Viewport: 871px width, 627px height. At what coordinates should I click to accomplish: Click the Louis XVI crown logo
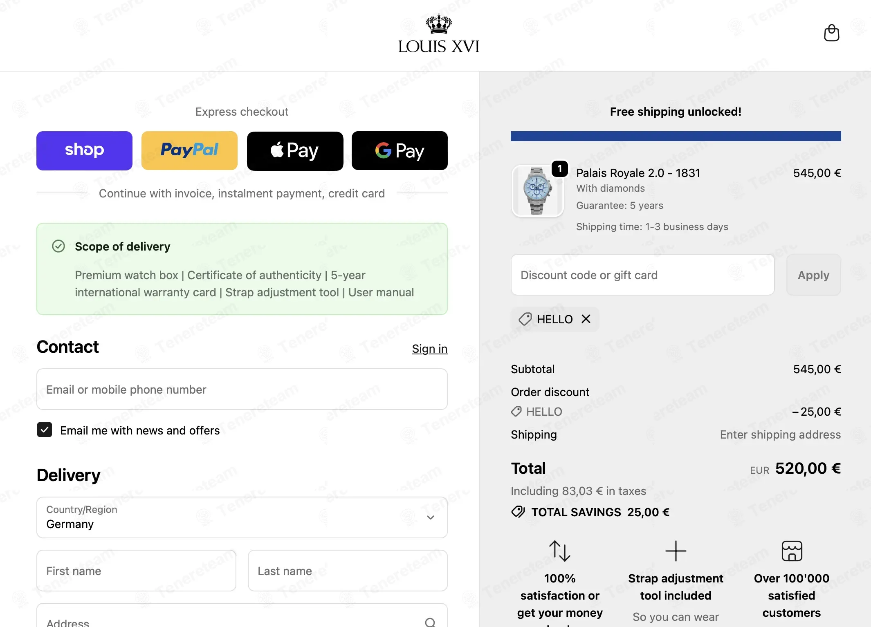pyautogui.click(x=439, y=34)
